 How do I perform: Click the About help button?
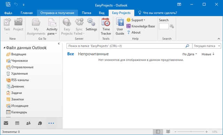pyautogui.click(x=133, y=32)
